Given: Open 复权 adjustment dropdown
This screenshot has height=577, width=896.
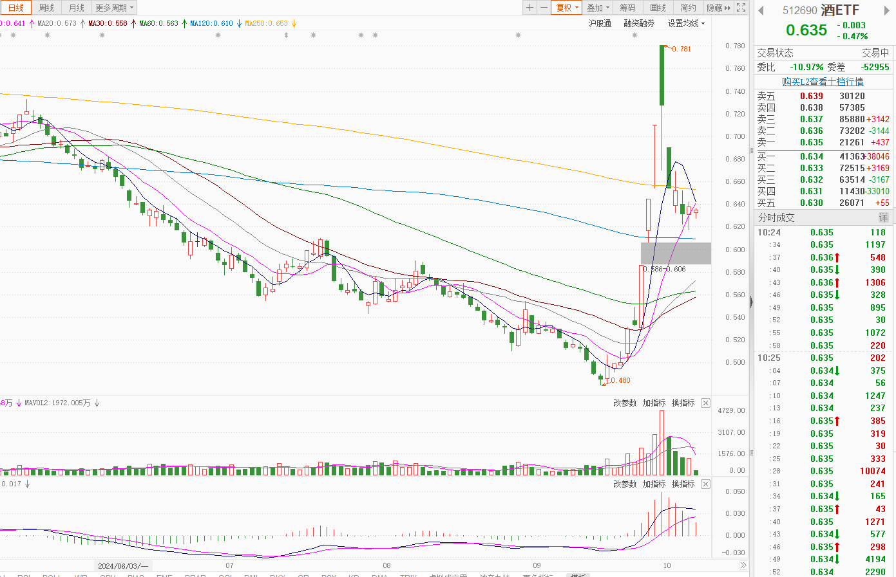Looking at the screenshot, I should (x=567, y=8).
